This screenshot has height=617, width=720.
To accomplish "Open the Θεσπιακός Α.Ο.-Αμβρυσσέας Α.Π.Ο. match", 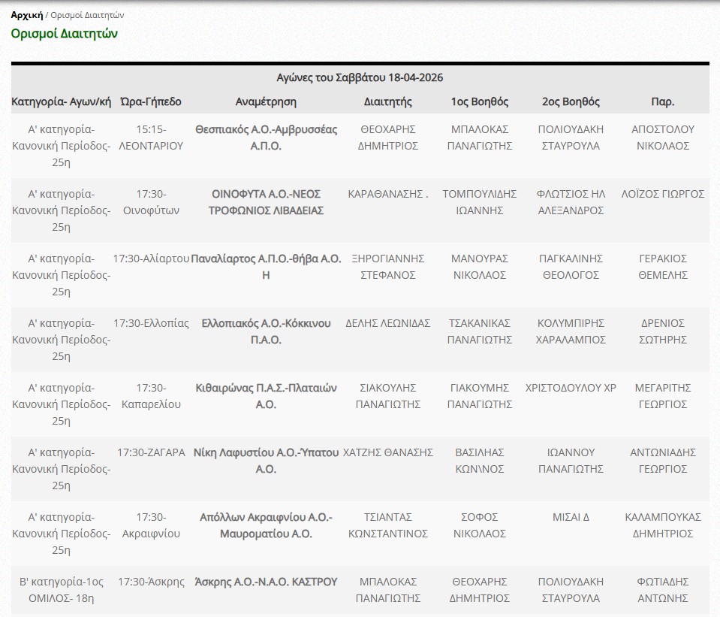I will click(266, 138).
